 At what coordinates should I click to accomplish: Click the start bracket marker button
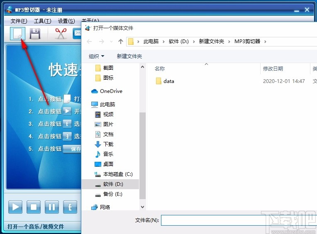[x=70, y=207]
